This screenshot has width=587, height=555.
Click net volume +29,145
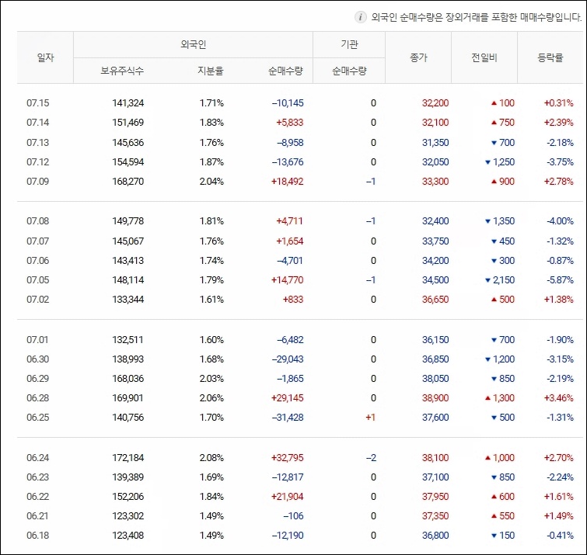287,398
